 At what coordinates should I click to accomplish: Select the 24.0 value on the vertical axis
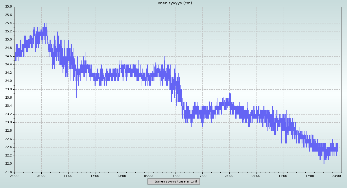click(8, 81)
